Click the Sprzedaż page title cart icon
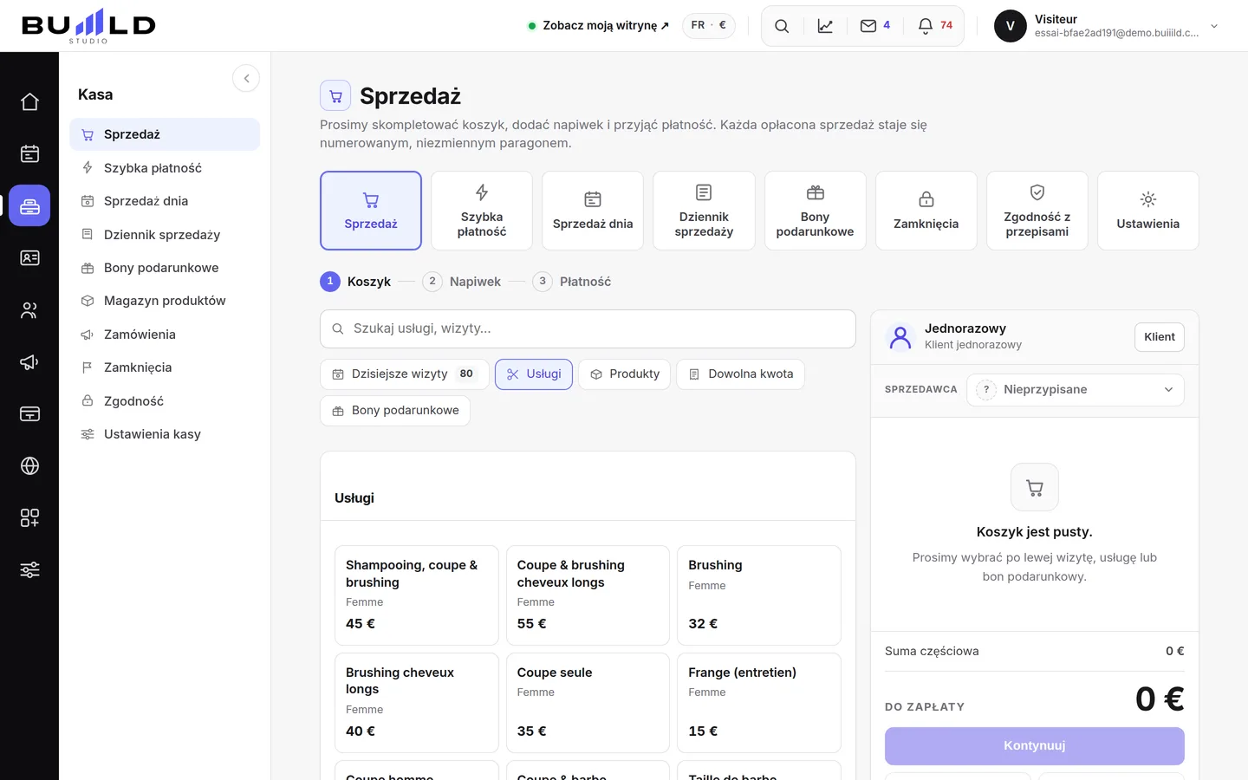1248x780 pixels. [x=335, y=96]
